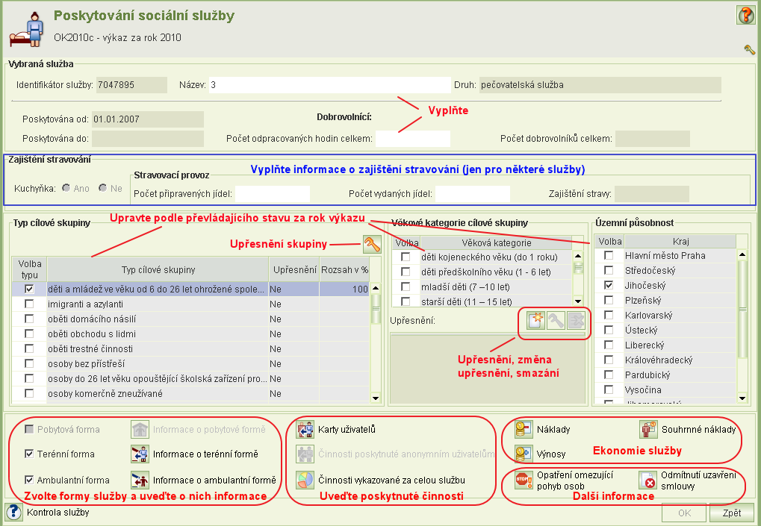Open Informace o terénní formě icon
The image size is (761, 526).
140,454
